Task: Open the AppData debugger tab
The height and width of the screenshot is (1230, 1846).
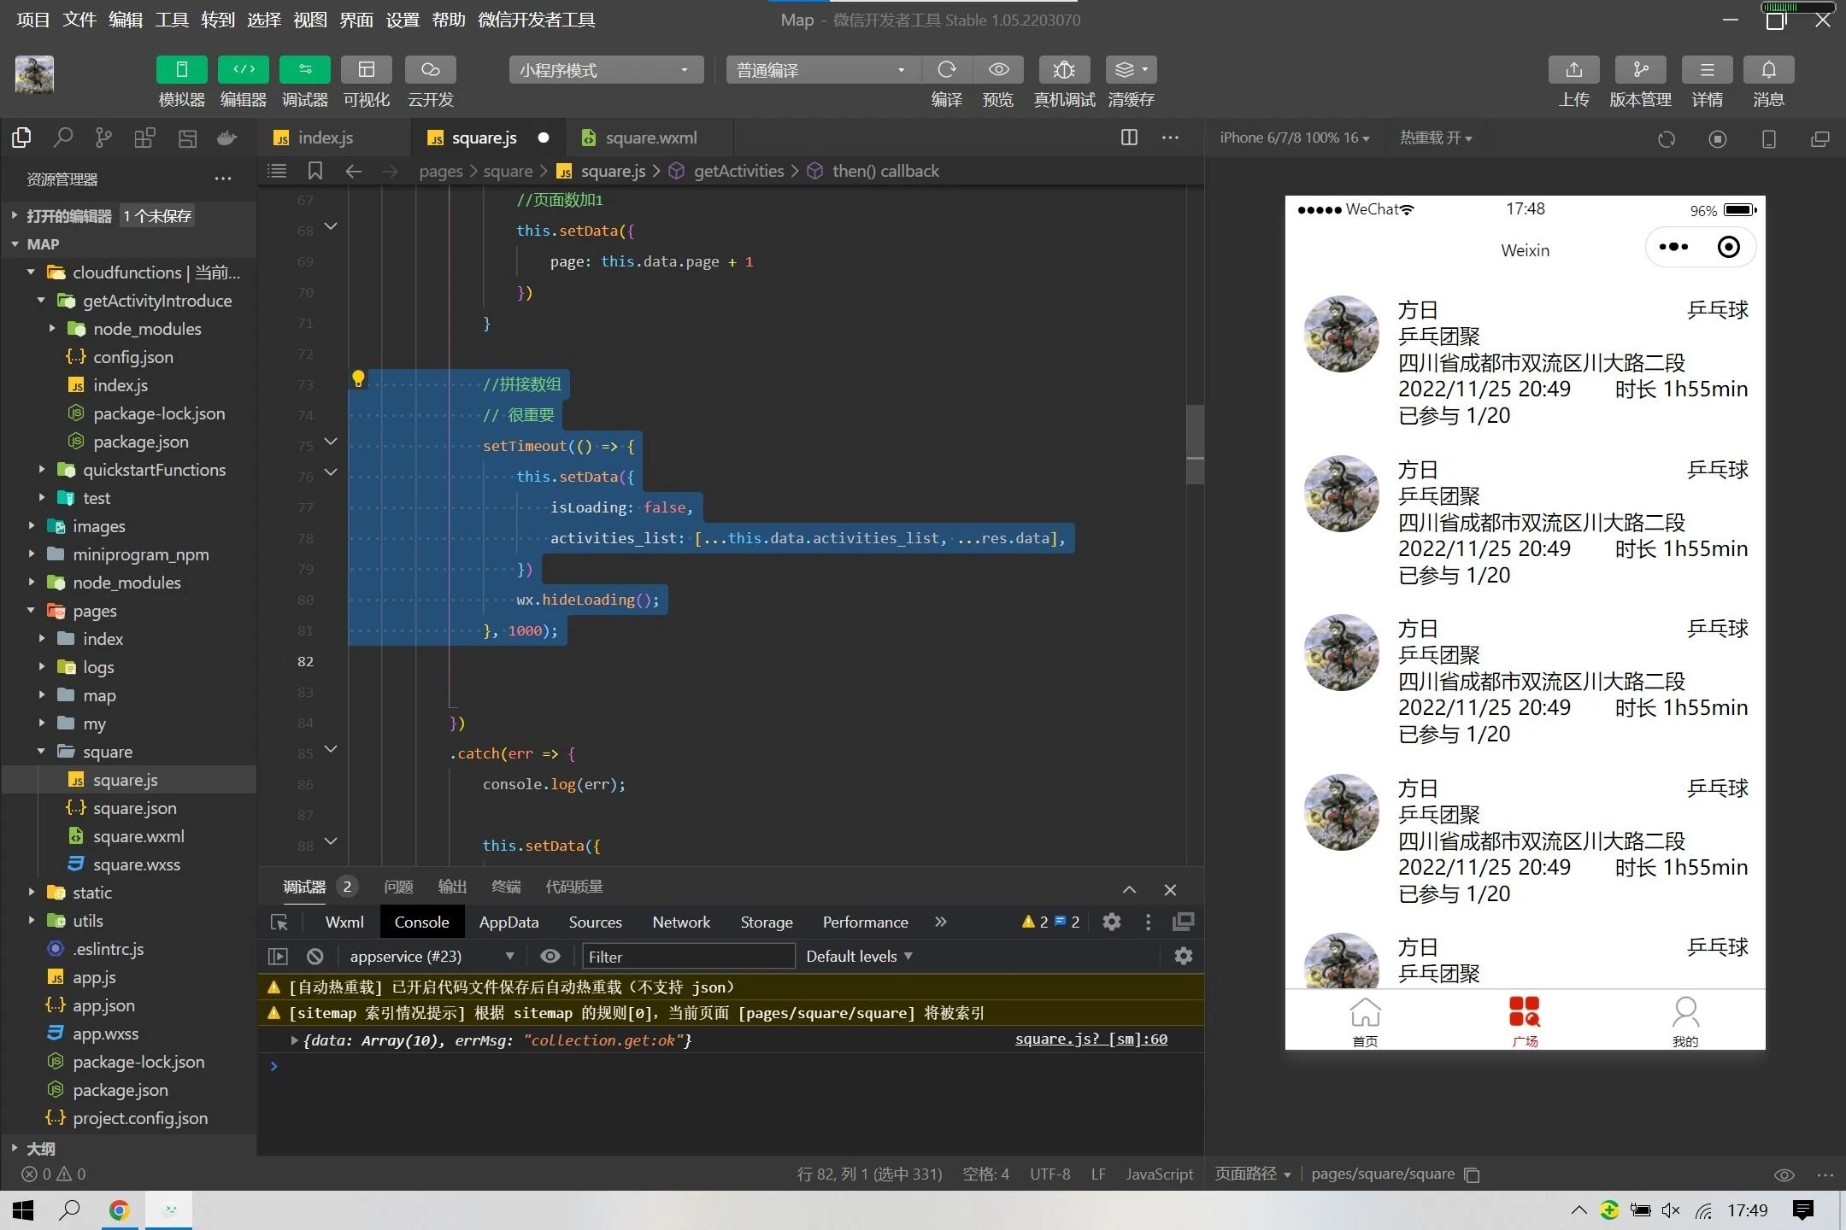Action: click(509, 922)
